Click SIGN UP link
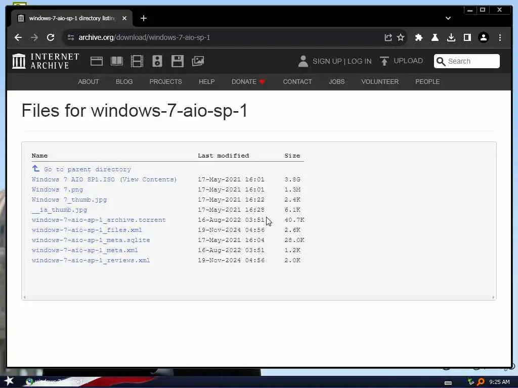518x388 pixels. (x=327, y=61)
